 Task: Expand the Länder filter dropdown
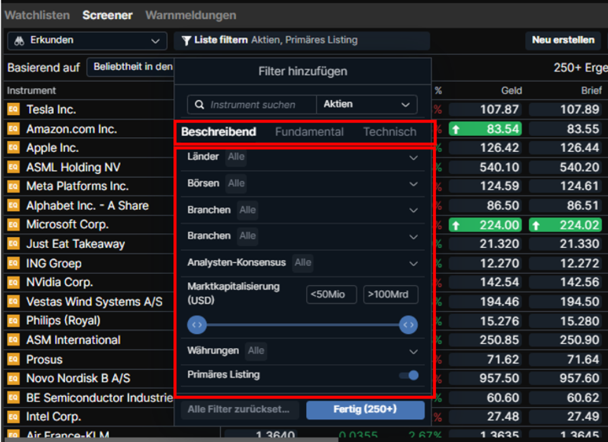(413, 157)
